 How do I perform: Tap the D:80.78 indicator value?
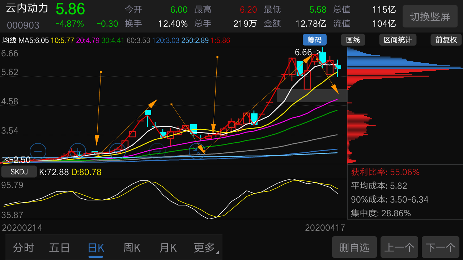click(86, 172)
